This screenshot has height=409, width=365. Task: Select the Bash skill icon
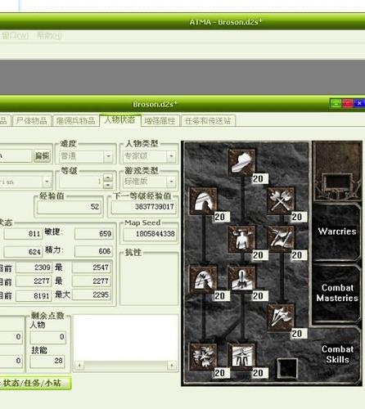241,162
